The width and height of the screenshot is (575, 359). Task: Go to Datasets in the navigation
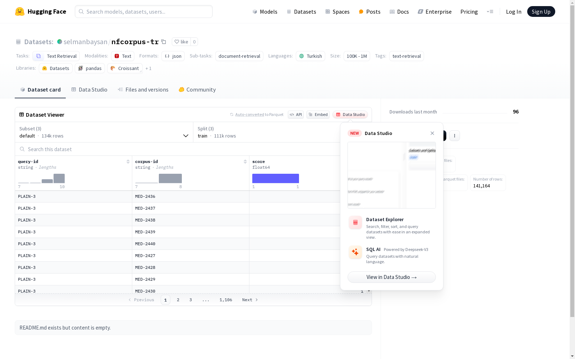tap(301, 11)
